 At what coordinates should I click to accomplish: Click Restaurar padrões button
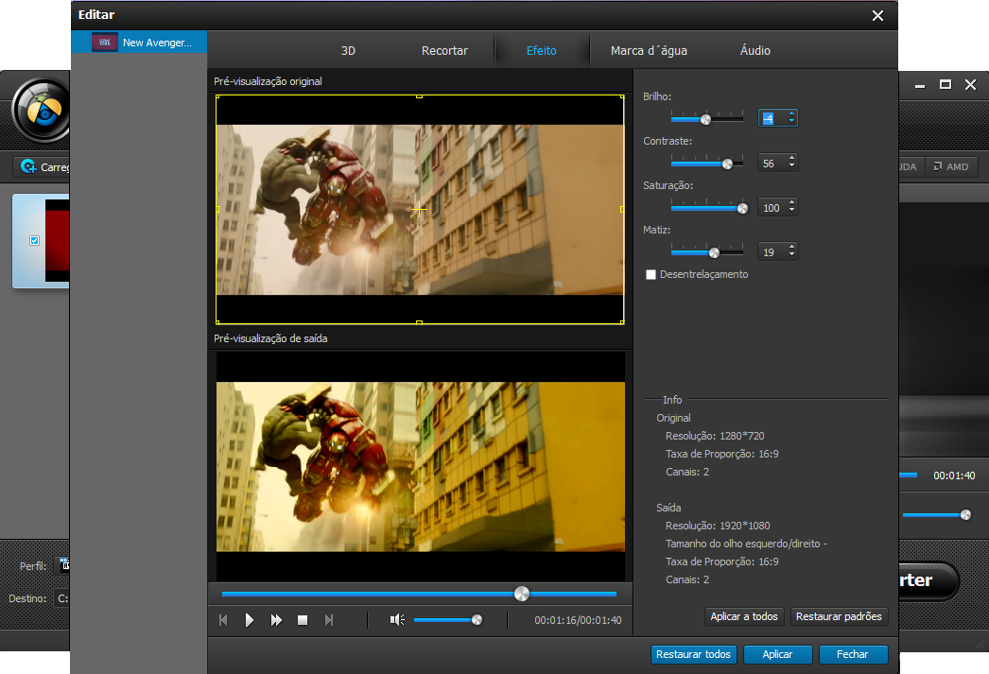[839, 616]
